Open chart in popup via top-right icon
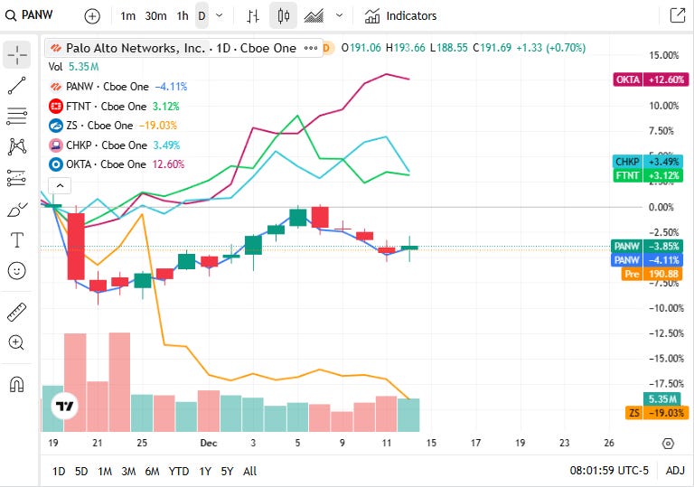This screenshot has height=487, width=694. 678,15
